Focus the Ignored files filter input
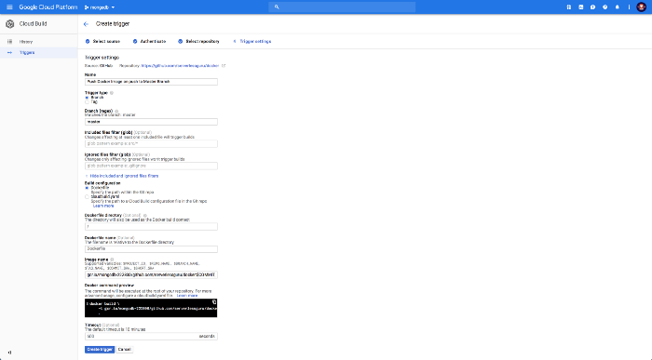 click(151, 166)
